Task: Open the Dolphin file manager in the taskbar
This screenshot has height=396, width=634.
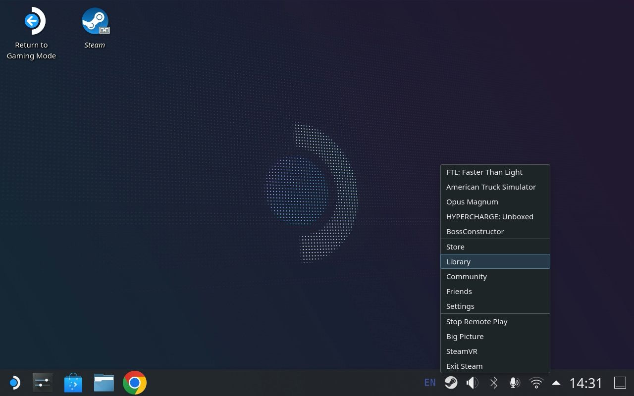Action: [x=104, y=383]
